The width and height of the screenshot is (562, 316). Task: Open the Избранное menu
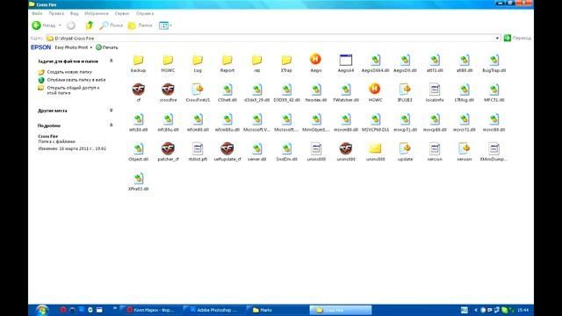click(x=97, y=13)
